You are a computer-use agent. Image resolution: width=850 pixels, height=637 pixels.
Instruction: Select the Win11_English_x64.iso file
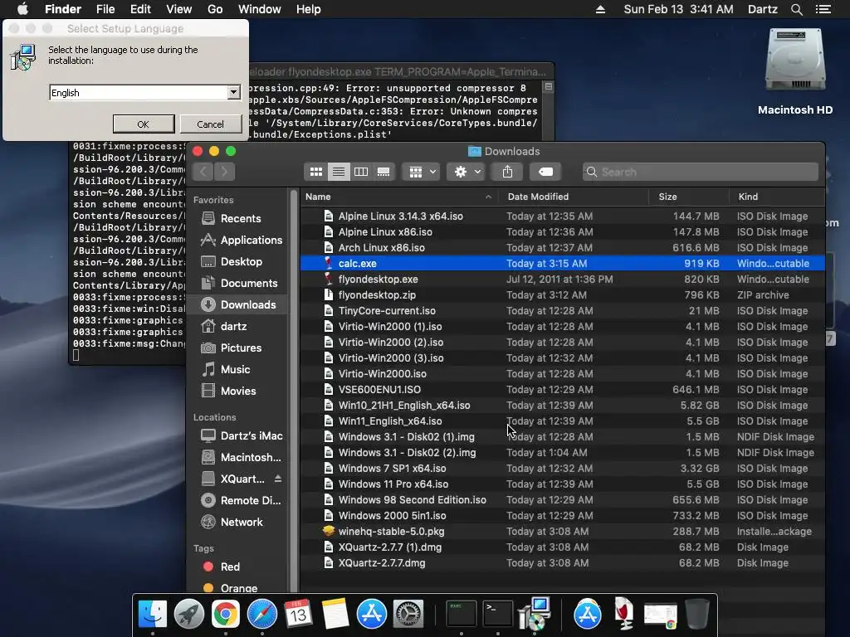(x=563, y=421)
